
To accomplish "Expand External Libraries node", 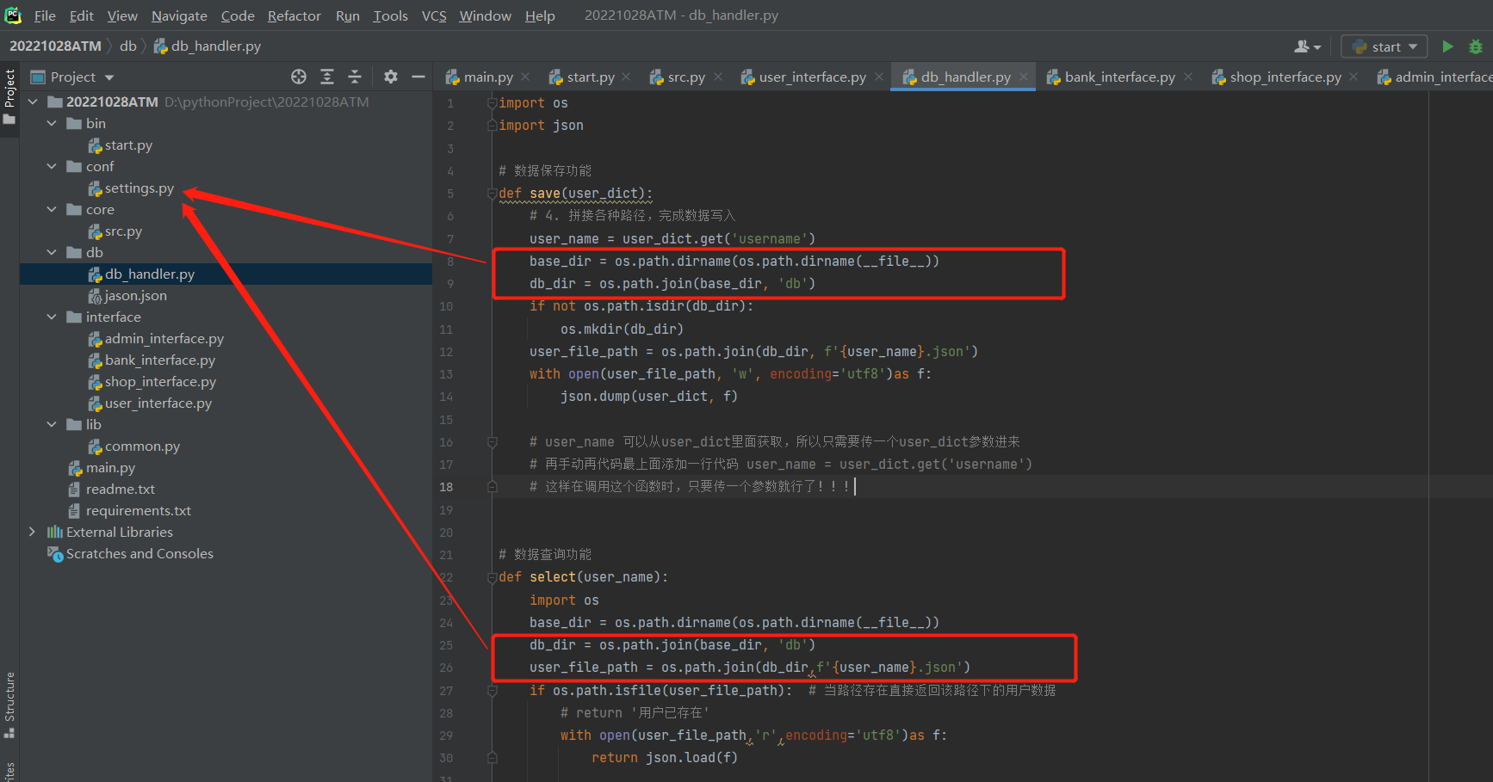I will [x=33, y=532].
